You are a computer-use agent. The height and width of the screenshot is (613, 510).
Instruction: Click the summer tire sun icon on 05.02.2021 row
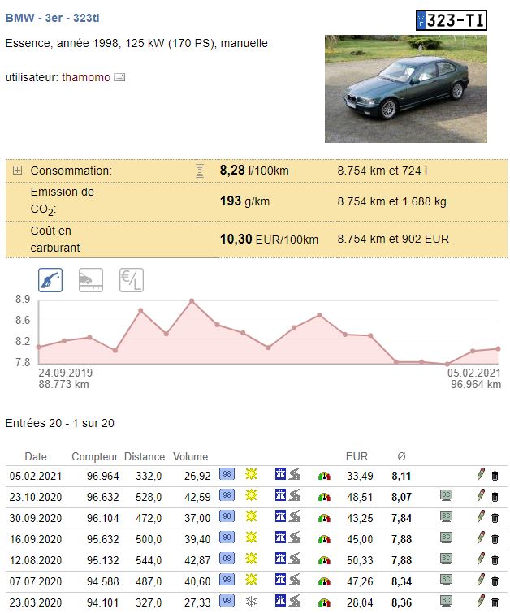251,474
